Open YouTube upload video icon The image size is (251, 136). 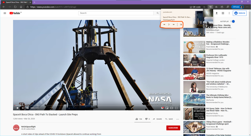click(x=217, y=13)
